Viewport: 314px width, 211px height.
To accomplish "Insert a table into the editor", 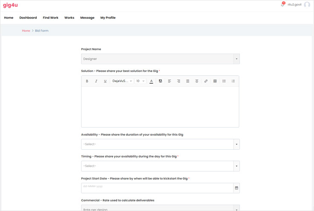I will click(x=215, y=81).
